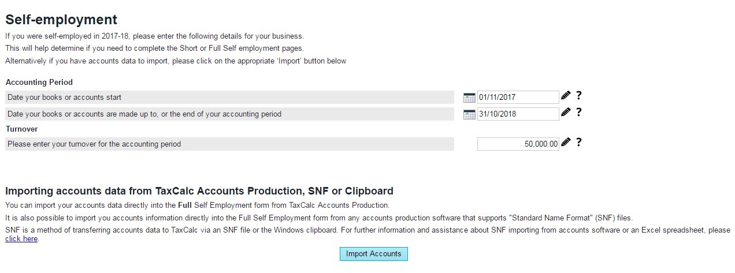Show help for the accounts start date
The image size is (735, 273).
tap(578, 96)
